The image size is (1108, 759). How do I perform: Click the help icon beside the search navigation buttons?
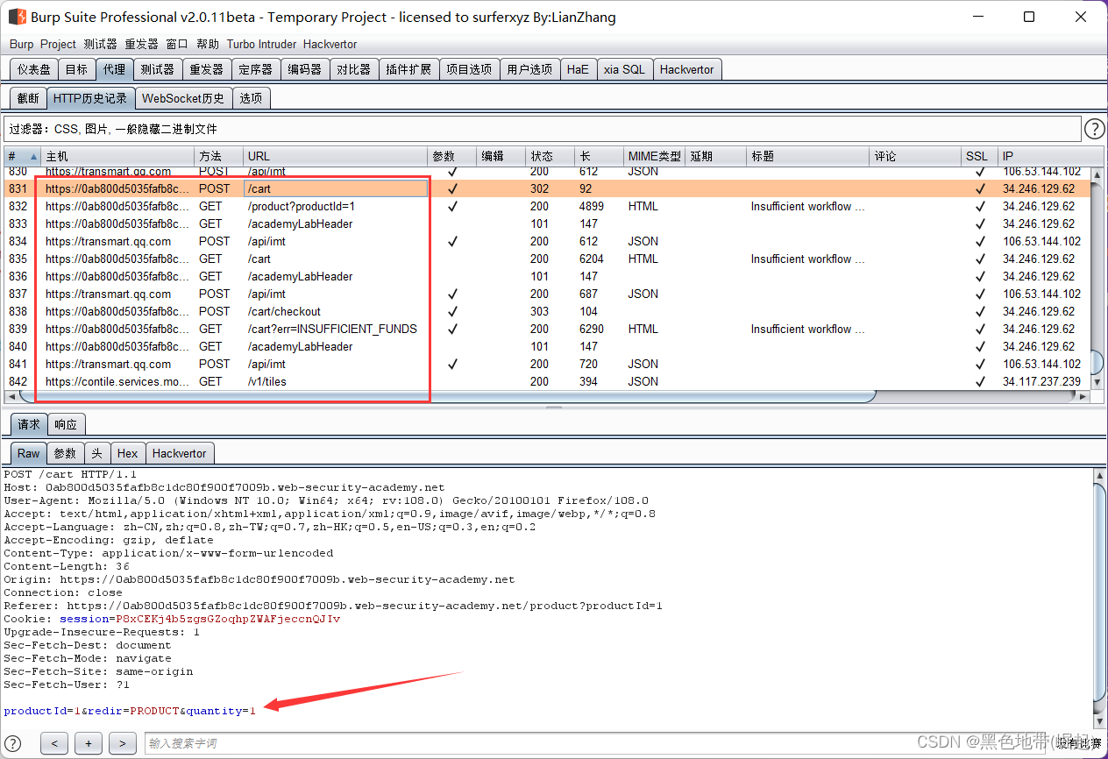point(13,743)
